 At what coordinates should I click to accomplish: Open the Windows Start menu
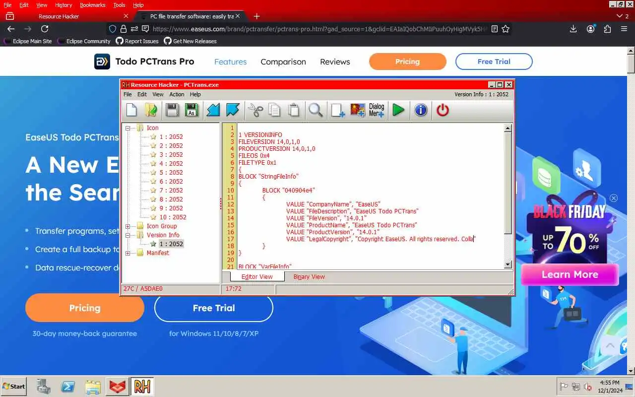(14, 386)
